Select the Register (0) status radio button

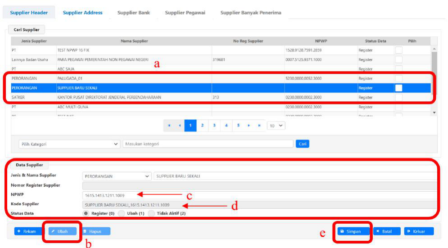[x=86, y=213]
